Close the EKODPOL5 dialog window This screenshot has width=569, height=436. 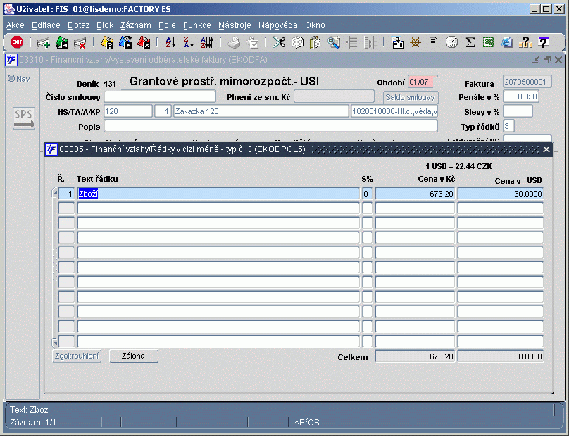[546, 149]
